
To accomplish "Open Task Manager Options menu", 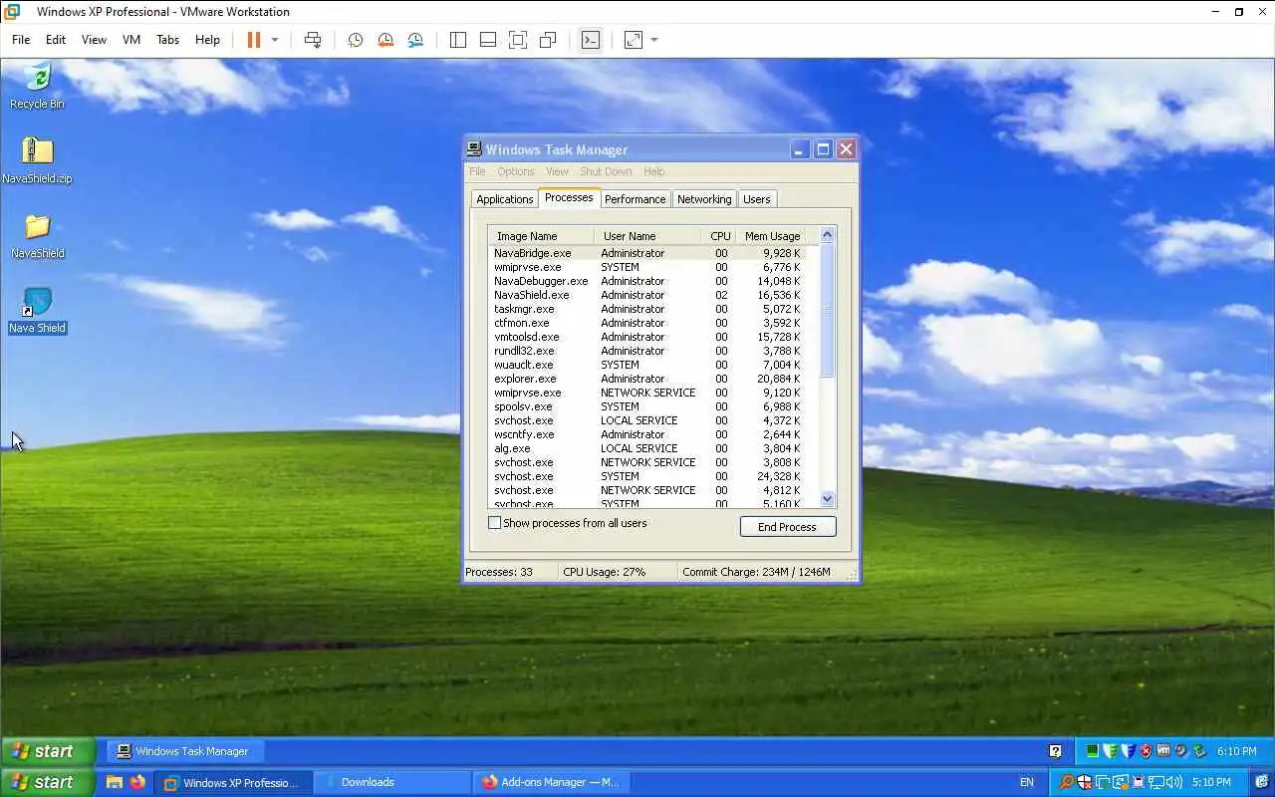I will coord(516,171).
